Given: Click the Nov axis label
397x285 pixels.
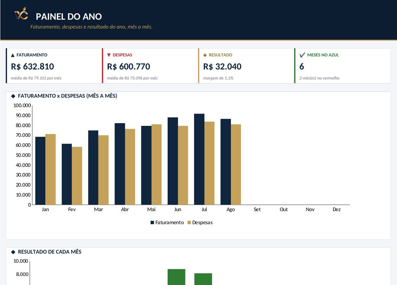Looking at the screenshot, I should click(x=310, y=209).
